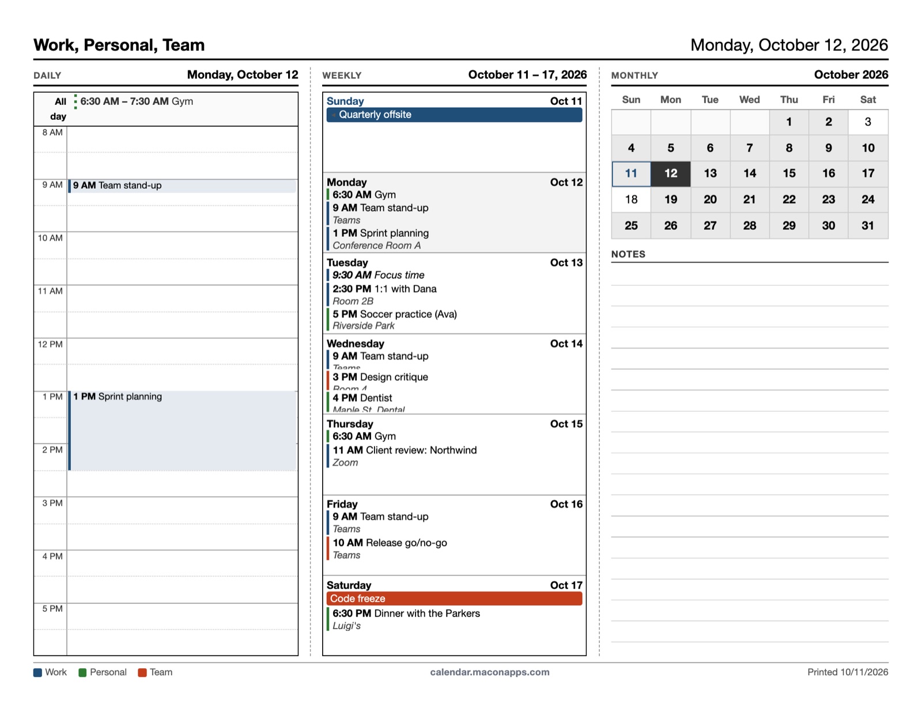The width and height of the screenshot is (922, 712).
Task: Click the Sunday Oct 11 day header
Action: tap(454, 101)
